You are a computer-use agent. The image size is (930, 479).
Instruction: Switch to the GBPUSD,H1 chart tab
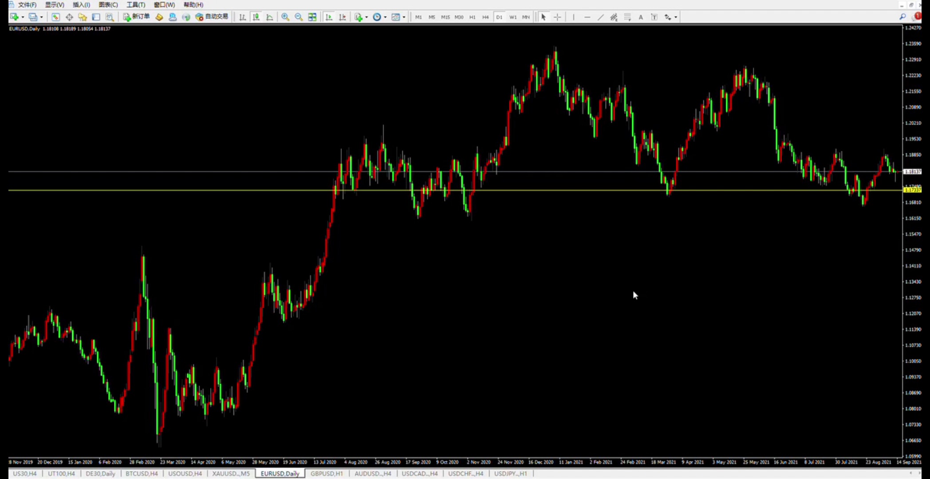coord(327,473)
